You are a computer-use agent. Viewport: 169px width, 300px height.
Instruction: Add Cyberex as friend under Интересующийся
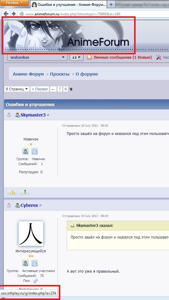click(25, 263)
